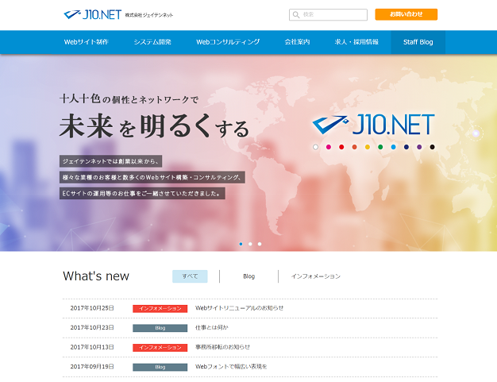Click インフォメーション tag on 2017年10月25日 row
The image size is (497, 382).
(160, 308)
